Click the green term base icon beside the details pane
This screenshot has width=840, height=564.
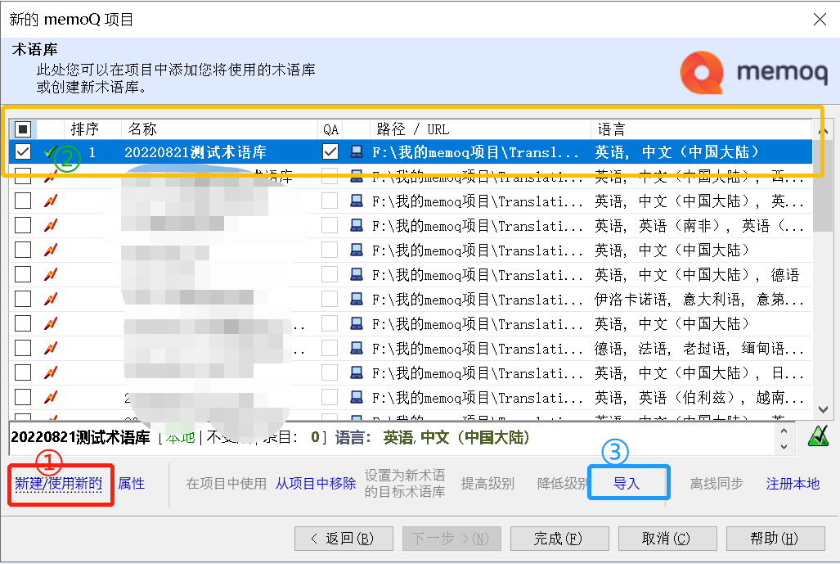tap(818, 435)
